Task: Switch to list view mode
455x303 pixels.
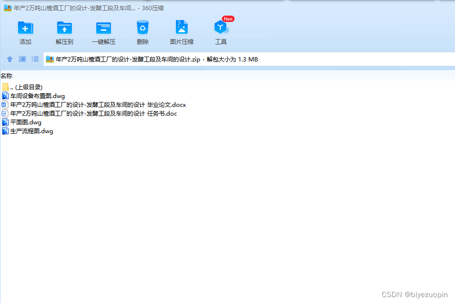Action: [35, 59]
